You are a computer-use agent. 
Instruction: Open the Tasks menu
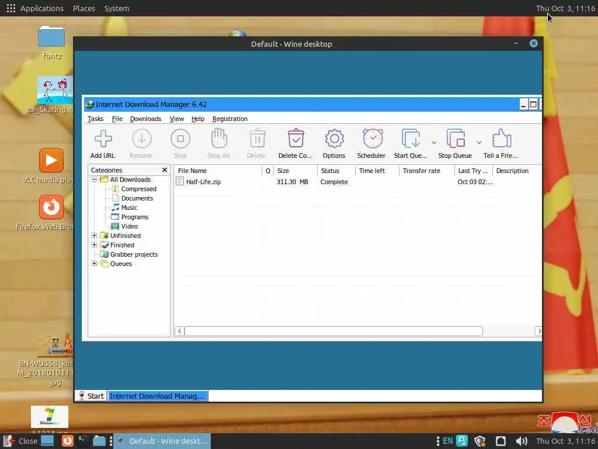(95, 119)
